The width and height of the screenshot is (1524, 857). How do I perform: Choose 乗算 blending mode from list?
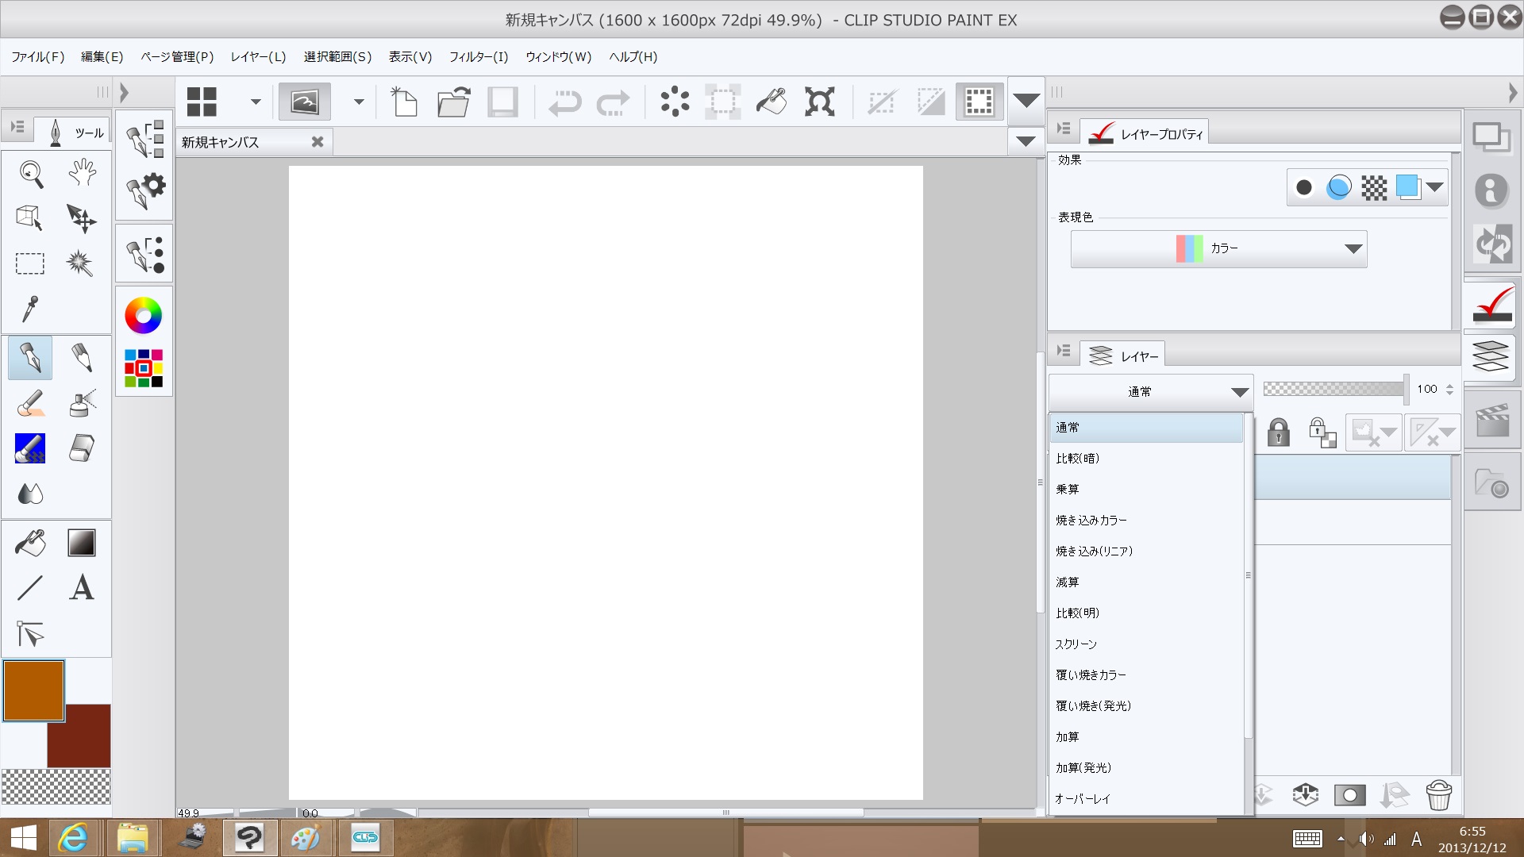point(1068,490)
